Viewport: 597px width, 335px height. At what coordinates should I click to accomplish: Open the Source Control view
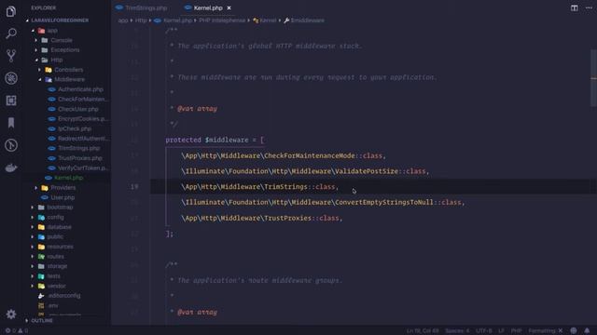(x=11, y=56)
